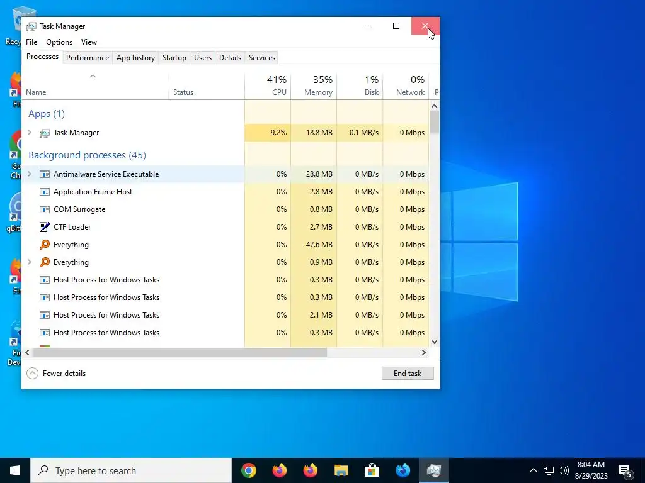Sort processes by Memory column
The height and width of the screenshot is (483, 645).
pyautogui.click(x=314, y=86)
